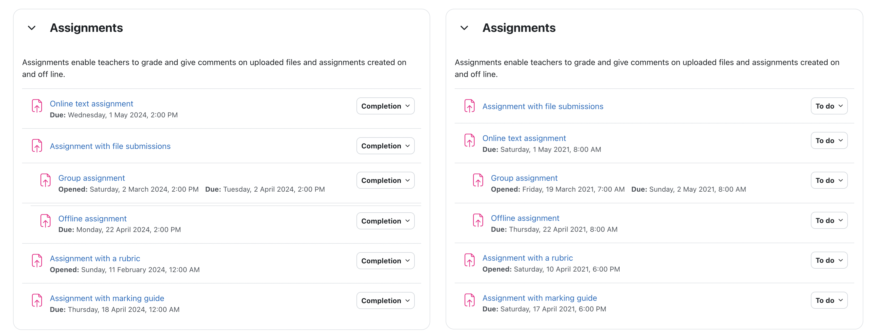Screen dimensions: 879x335
Task: Click the Offline assignment icon due 22 April 2021
Action: 478,220
